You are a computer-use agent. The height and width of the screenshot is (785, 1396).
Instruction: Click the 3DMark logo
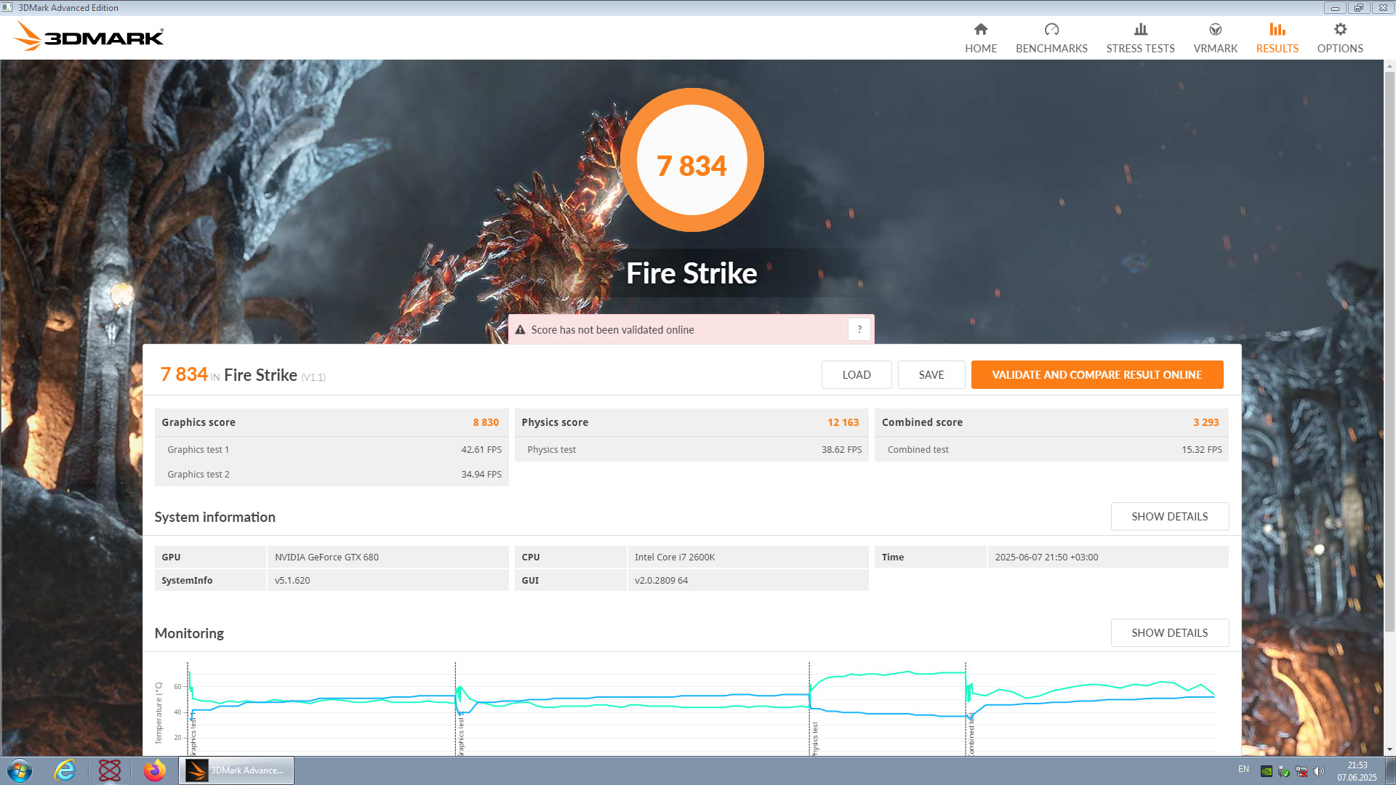[89, 36]
